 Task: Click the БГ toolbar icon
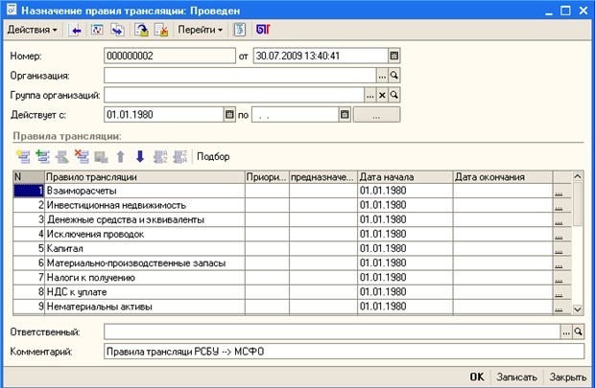[263, 30]
